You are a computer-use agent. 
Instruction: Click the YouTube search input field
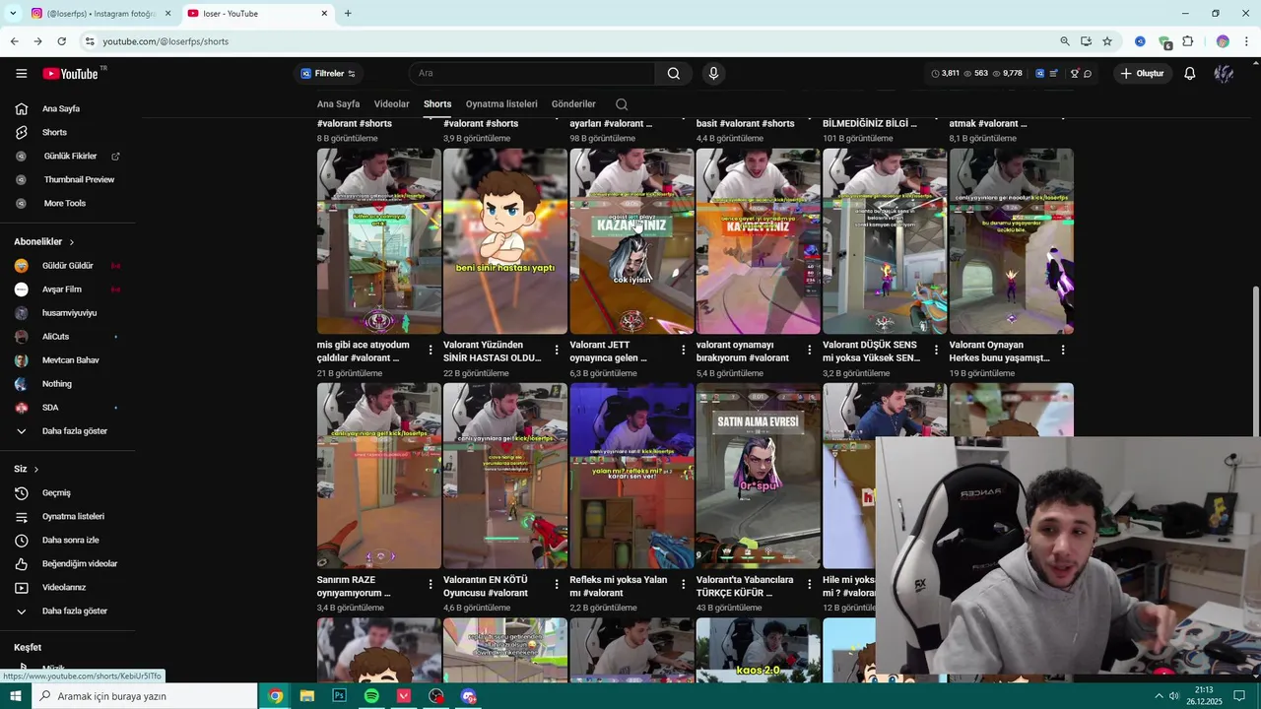(532, 73)
